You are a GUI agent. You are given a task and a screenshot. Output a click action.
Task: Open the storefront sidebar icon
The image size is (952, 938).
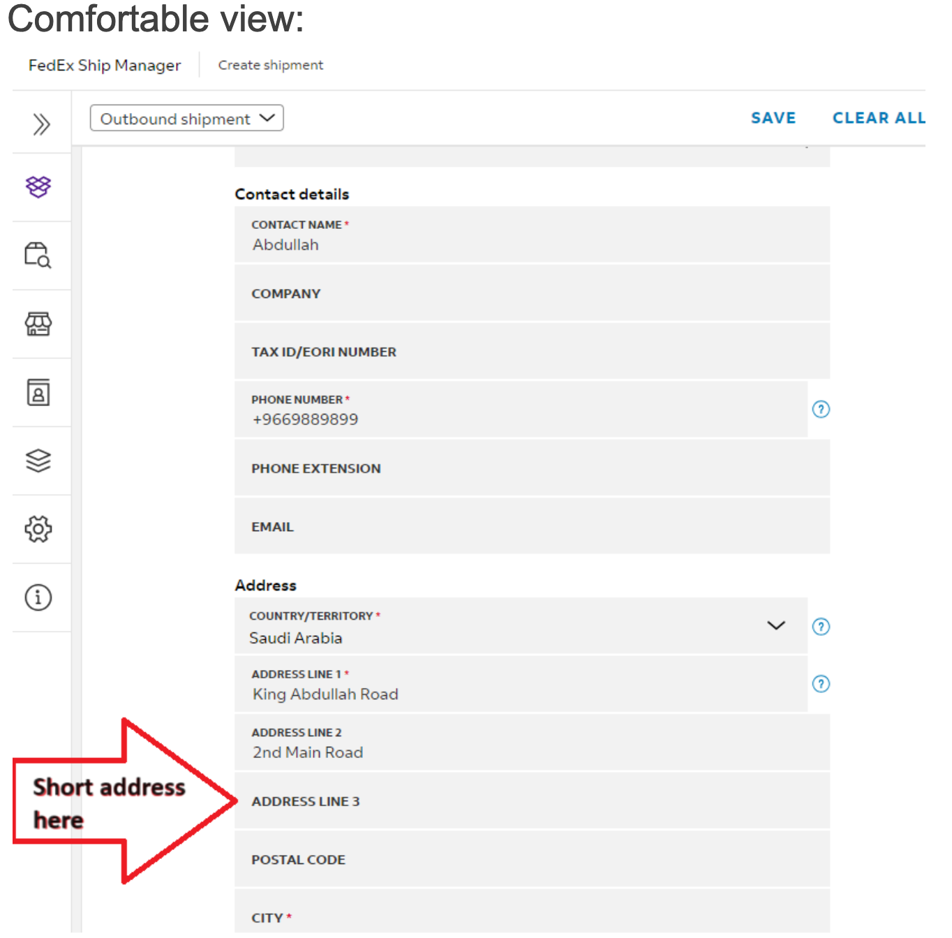click(x=38, y=324)
